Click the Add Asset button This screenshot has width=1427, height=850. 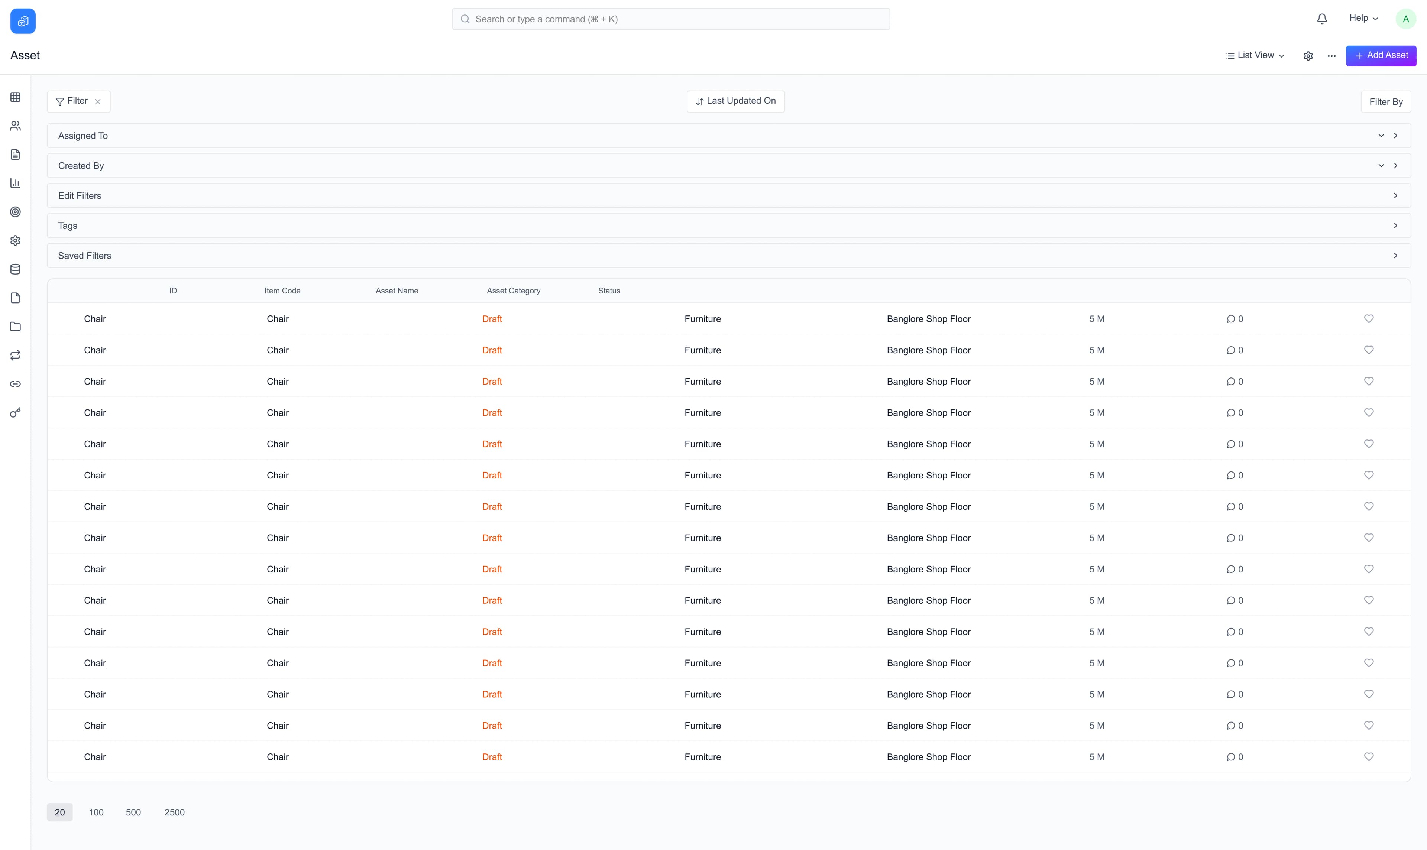pyautogui.click(x=1381, y=56)
